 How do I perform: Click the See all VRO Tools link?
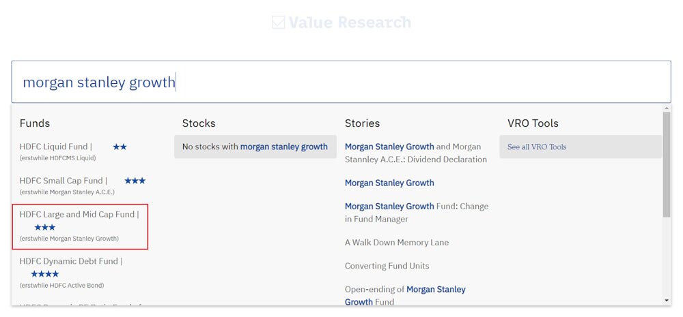click(x=537, y=147)
